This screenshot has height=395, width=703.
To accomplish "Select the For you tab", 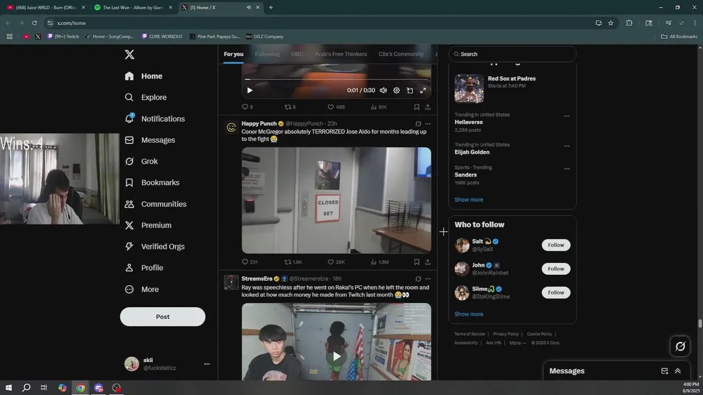I will 233,54.
